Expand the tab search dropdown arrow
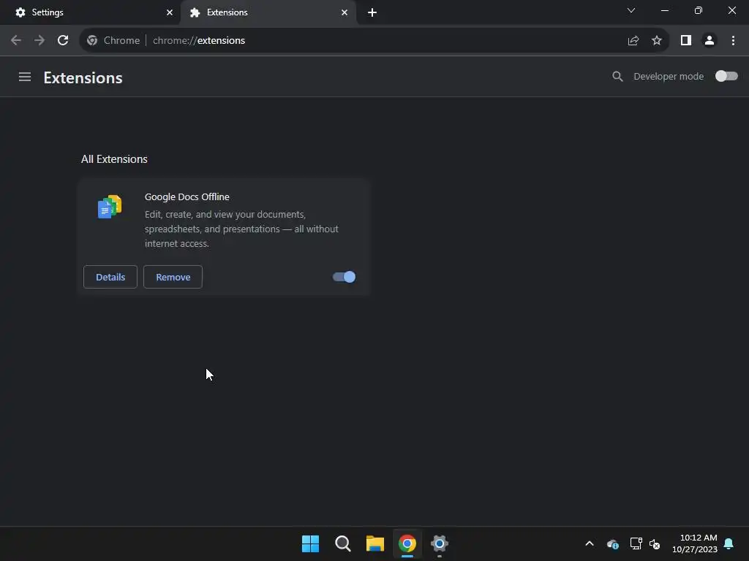 point(631,10)
